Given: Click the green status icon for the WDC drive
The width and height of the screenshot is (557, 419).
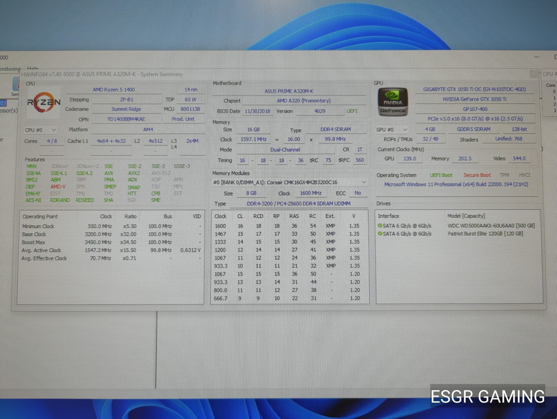Looking at the screenshot, I should [x=380, y=225].
